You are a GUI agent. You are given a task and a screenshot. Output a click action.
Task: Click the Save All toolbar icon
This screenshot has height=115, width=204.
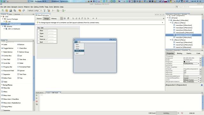pyautogui.click(x=15, y=11)
